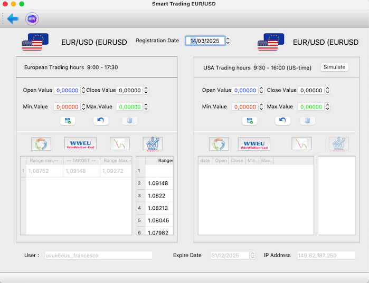Image resolution: width=369 pixels, height=283 pixels.
Task: Click the WWEU growth chart icon in European panel
Action: click(x=153, y=143)
